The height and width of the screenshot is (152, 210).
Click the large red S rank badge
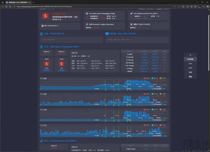click(45, 16)
